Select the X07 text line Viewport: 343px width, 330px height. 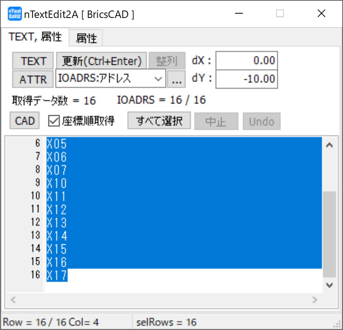(184, 170)
